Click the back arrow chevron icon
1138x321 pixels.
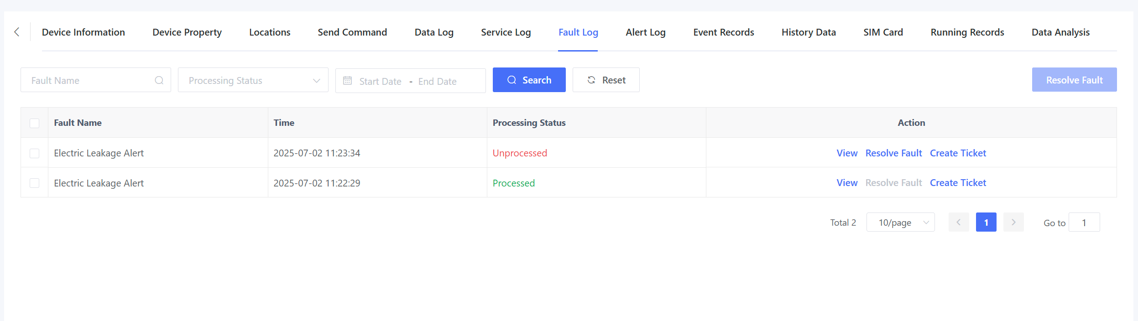coord(17,32)
